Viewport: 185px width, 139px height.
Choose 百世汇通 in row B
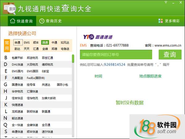tap(47, 58)
